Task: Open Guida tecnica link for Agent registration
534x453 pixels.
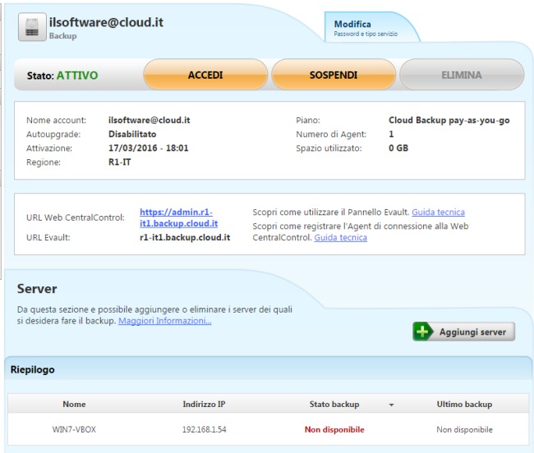Action: click(x=341, y=237)
